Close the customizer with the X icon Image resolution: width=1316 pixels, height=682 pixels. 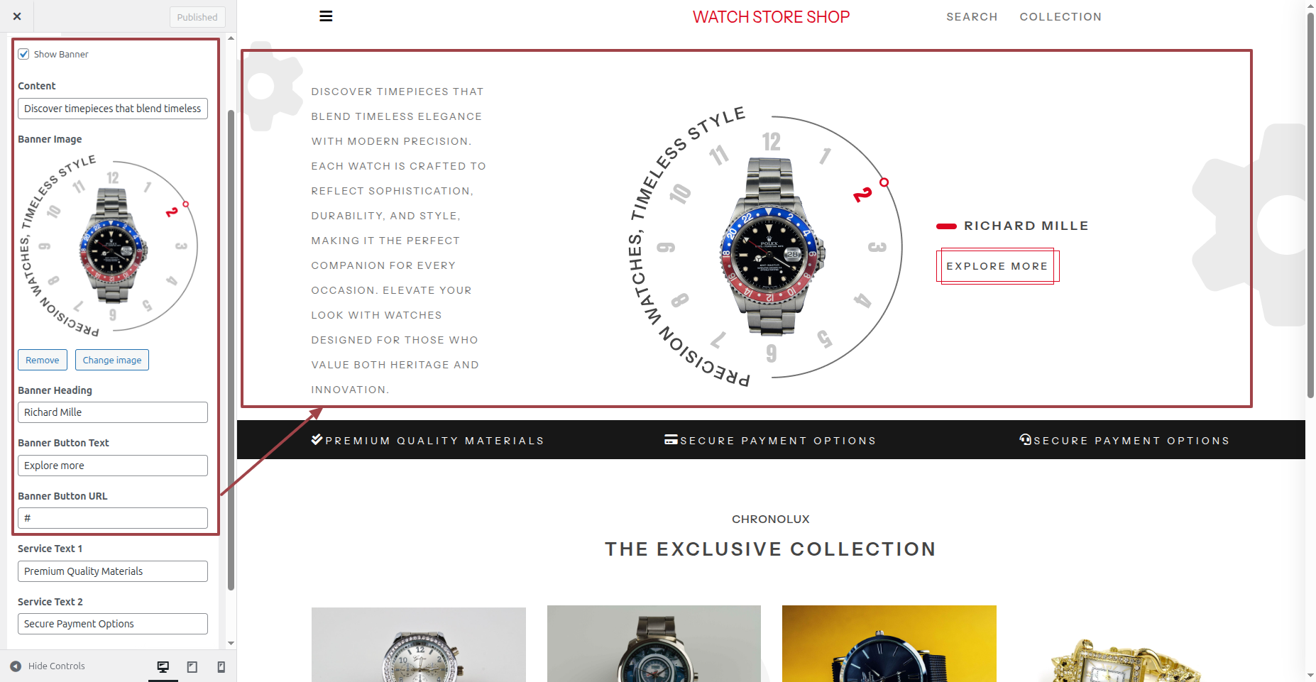17,16
